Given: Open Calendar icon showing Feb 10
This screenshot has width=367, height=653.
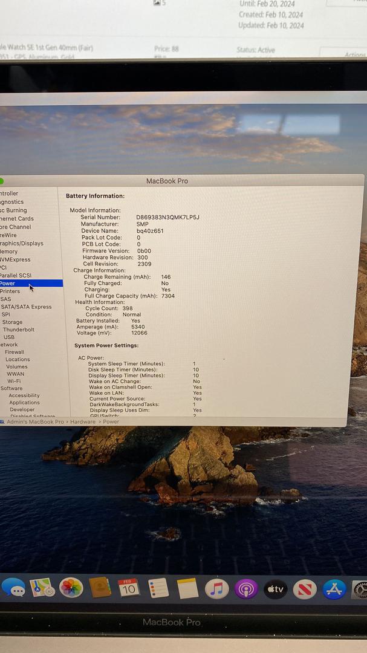Looking at the screenshot, I should (x=129, y=588).
